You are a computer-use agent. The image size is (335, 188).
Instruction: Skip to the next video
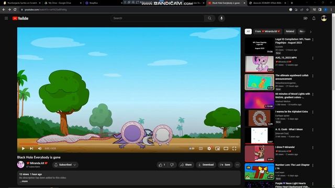(x=31, y=148)
